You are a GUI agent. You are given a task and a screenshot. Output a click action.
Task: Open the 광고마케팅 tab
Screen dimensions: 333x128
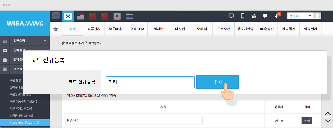245,29
